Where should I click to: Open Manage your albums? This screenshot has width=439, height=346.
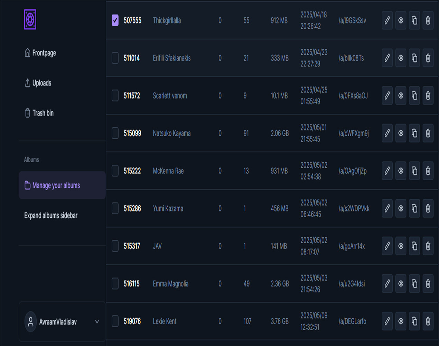coord(56,185)
